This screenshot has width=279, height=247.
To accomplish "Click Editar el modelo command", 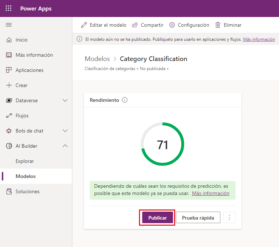I will [103, 25].
